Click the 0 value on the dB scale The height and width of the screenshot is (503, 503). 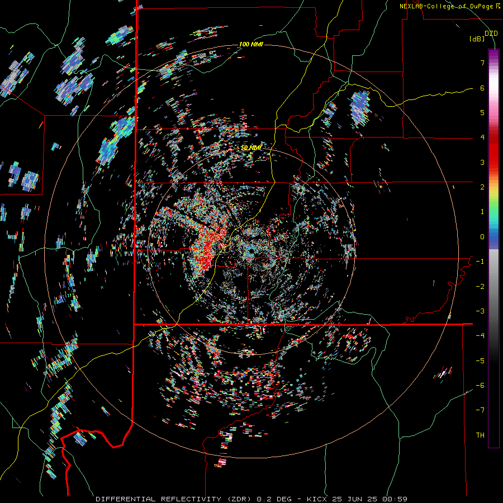point(482,237)
